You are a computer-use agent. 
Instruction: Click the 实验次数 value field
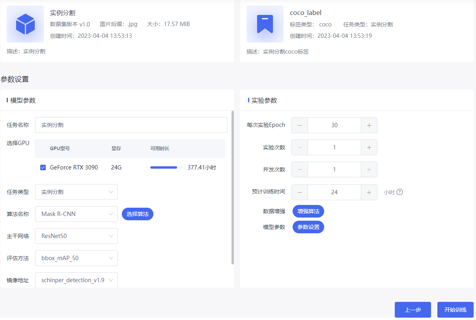click(334, 147)
